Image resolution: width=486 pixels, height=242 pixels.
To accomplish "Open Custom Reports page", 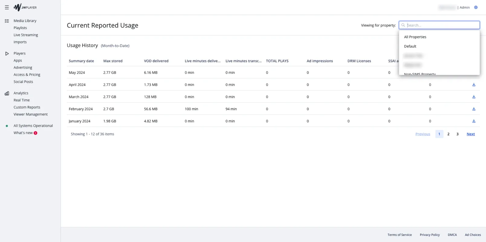I will pos(27,107).
